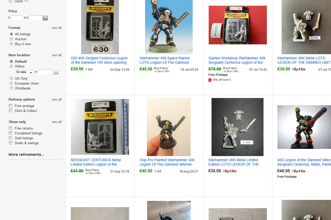Image resolution: width=331 pixels, height=220 pixels.
Task: Click see all next to Format
Action: (x=57, y=28)
